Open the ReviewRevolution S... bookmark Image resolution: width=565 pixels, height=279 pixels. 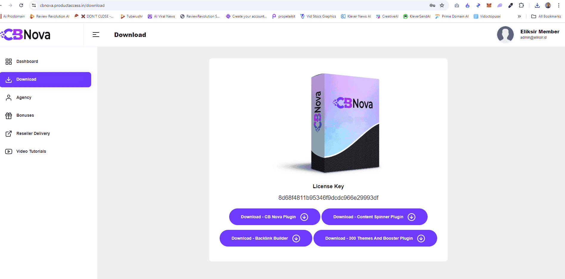(x=200, y=16)
